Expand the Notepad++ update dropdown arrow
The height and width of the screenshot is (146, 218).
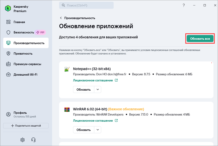coord(98,90)
